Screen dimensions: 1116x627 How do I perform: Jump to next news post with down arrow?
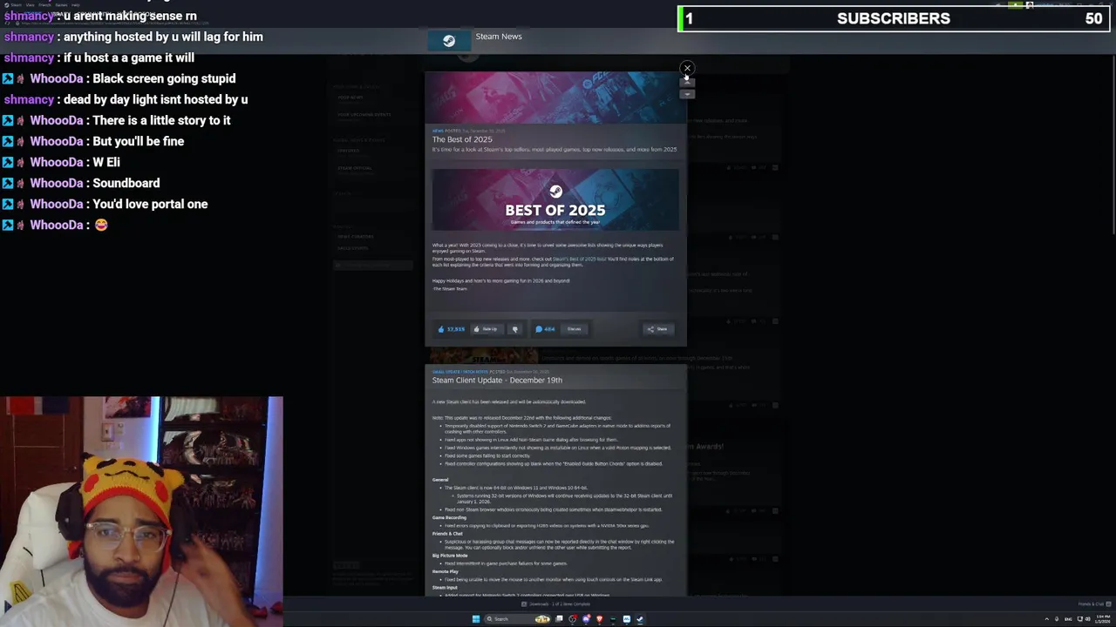(687, 94)
